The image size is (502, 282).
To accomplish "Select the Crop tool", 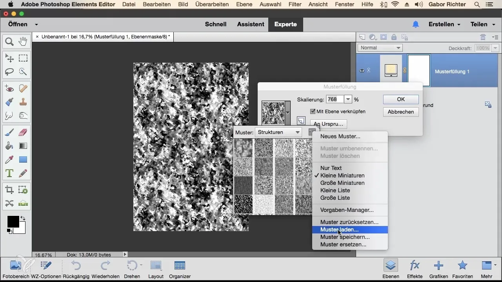I will click(x=9, y=190).
